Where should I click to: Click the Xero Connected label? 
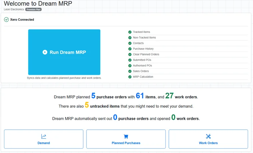(x=22, y=20)
